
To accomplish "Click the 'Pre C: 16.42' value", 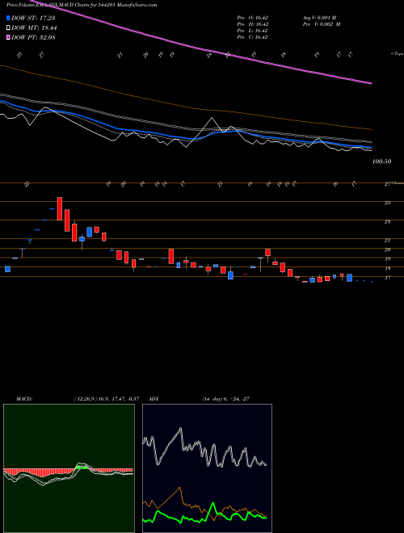I will point(253,37).
